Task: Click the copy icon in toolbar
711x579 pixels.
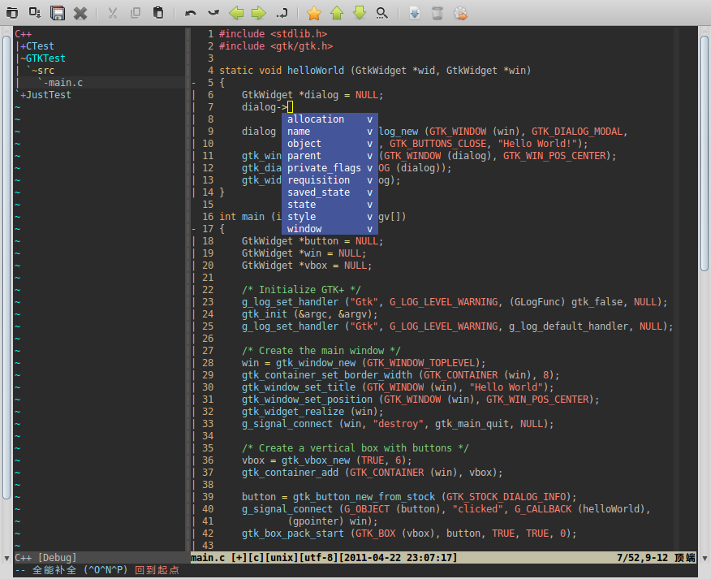Action: (135, 13)
